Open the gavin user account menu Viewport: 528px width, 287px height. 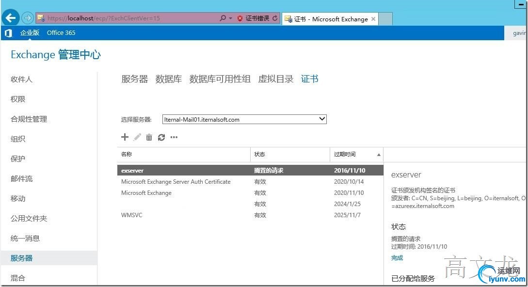519,33
